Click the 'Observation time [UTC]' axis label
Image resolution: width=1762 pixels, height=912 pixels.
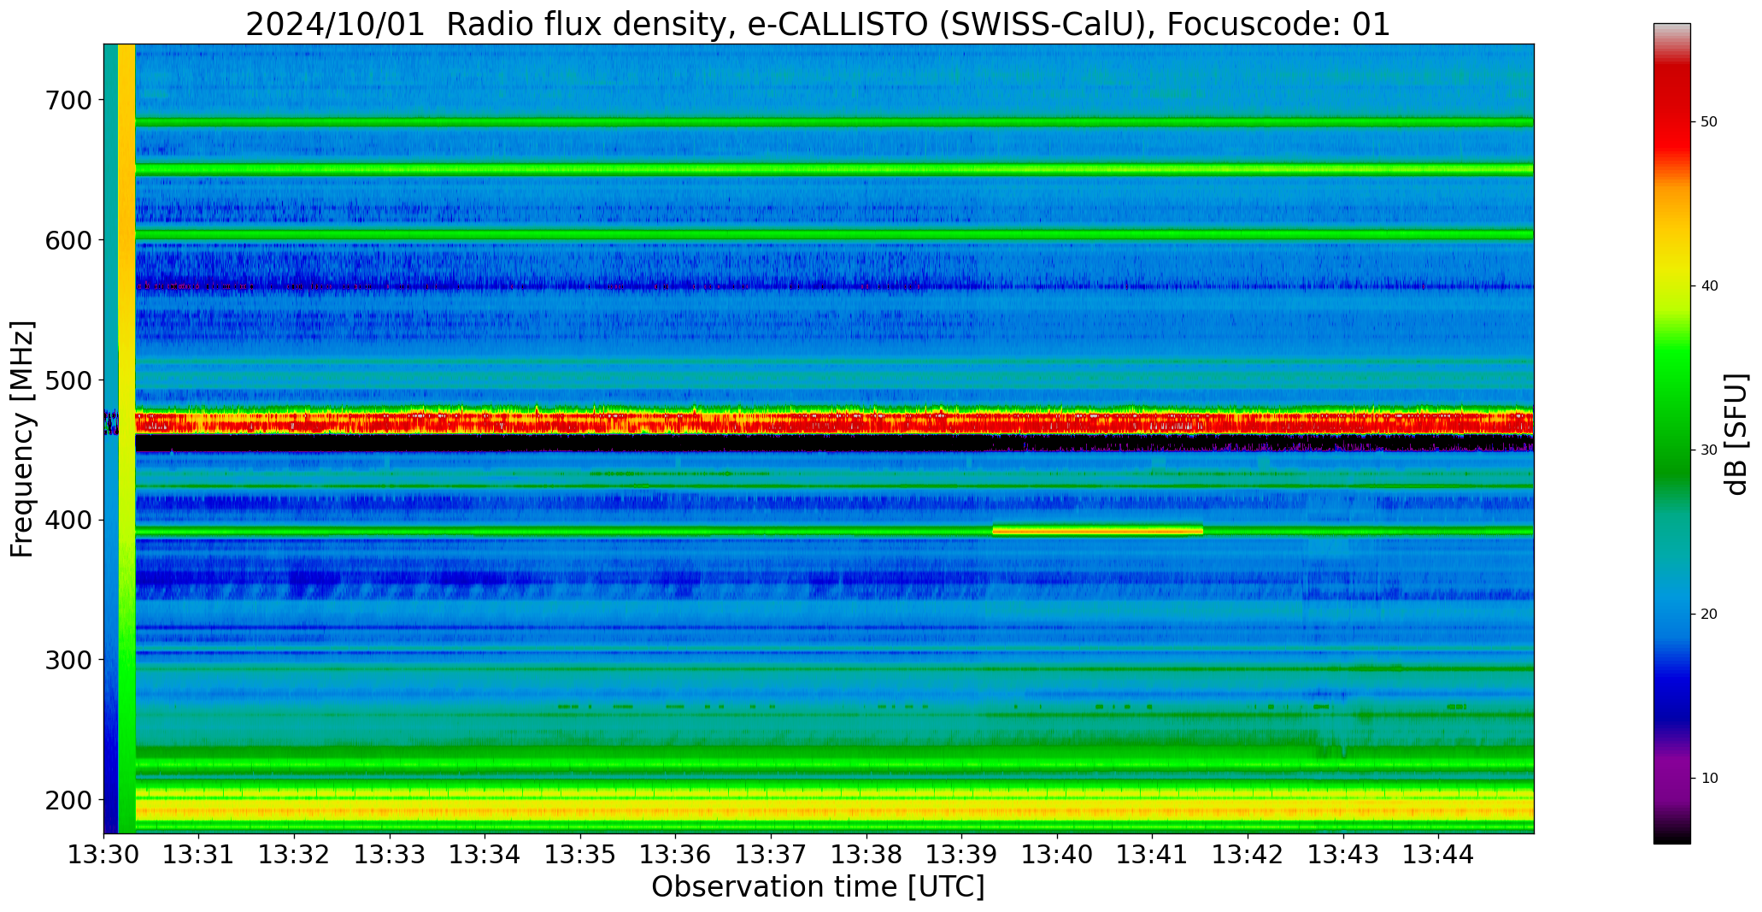[x=818, y=887]
